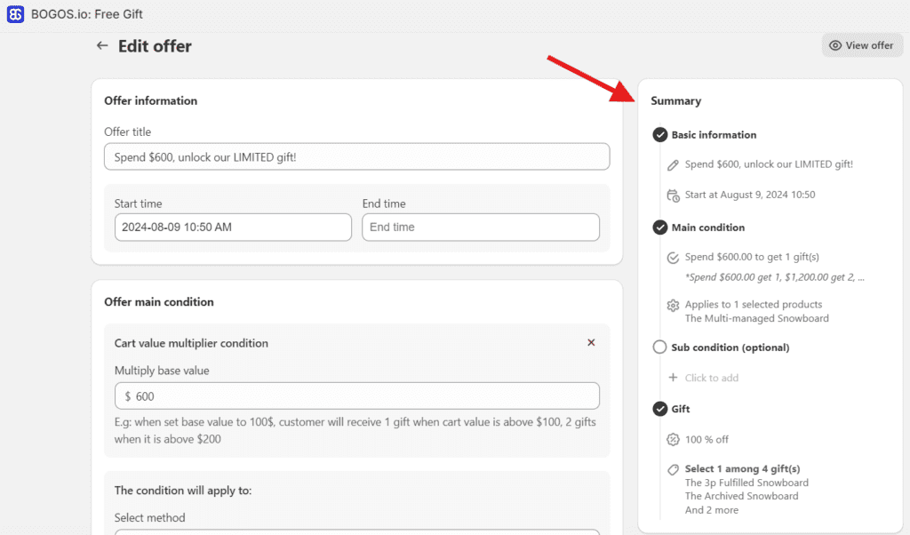Click the calendar clock icon in Summary
Image resolution: width=910 pixels, height=535 pixels.
[x=673, y=195]
